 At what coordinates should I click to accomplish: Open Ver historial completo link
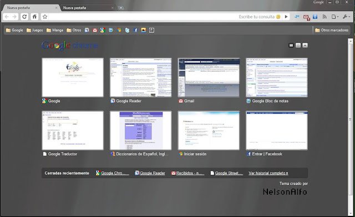click(x=268, y=173)
